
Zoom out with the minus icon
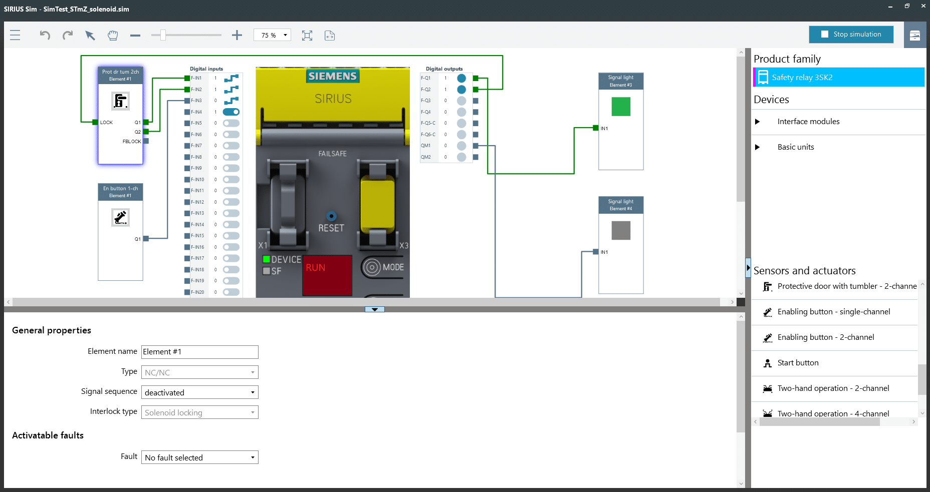135,35
